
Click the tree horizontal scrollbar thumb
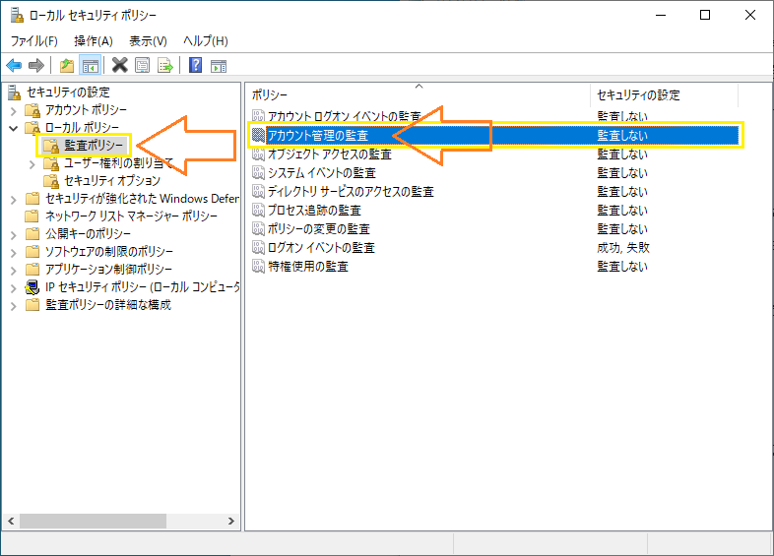click(x=93, y=521)
